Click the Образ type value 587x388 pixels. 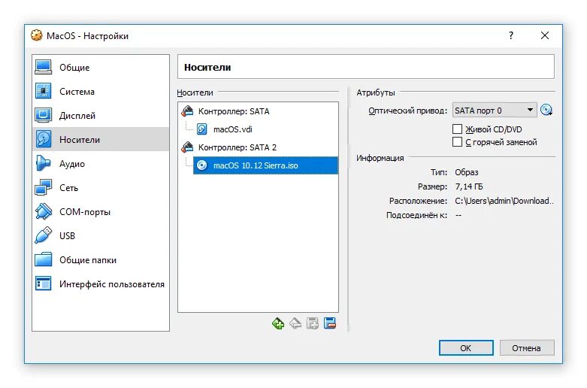[467, 172]
